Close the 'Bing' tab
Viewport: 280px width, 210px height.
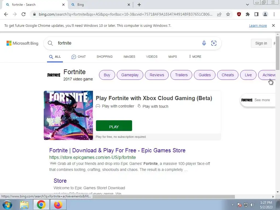pos(129,5)
